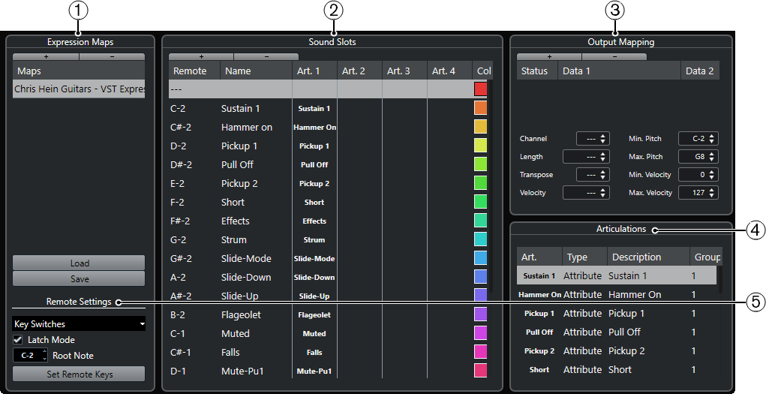
Task: Toggle the Latch Mode checkbox
Action: click(x=17, y=339)
